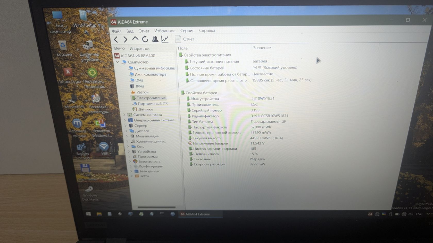The height and width of the screenshot is (243, 433).
Task: Go forward with the right arrow toolbar icon
Action: pyautogui.click(x=125, y=39)
